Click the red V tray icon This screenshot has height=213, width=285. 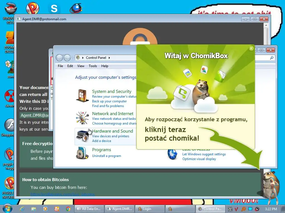[236, 209]
